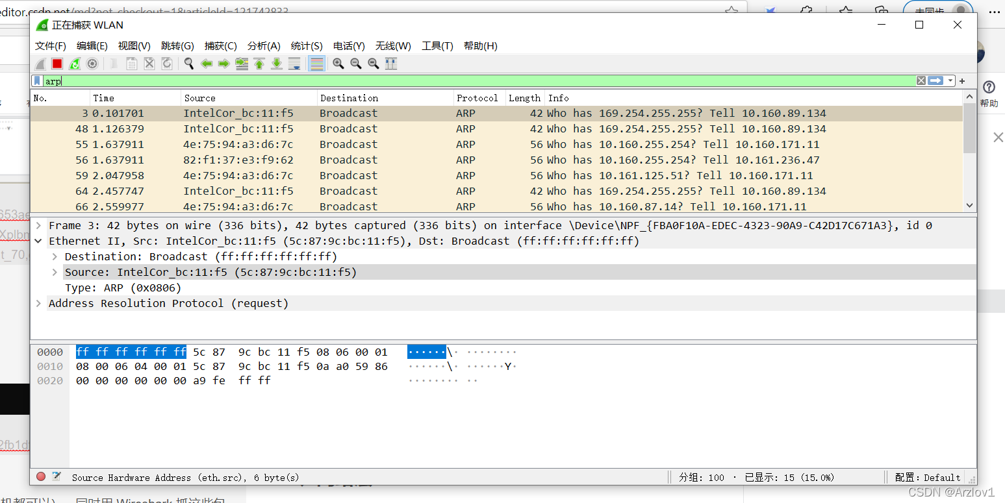Click the save capture file icon
This screenshot has height=503, width=1005.
pyautogui.click(x=131, y=64)
